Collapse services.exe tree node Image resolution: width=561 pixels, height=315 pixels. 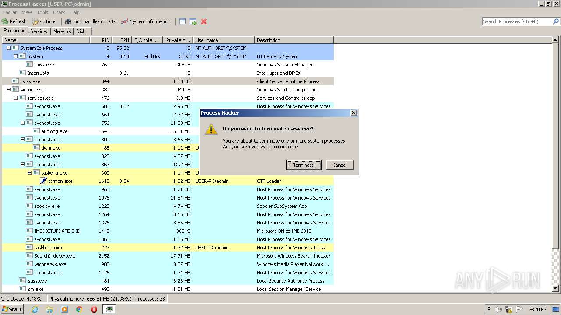[x=15, y=98]
